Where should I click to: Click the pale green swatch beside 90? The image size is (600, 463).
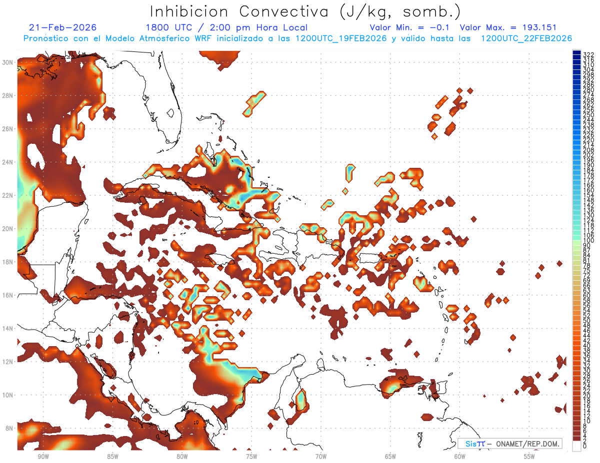(576, 243)
